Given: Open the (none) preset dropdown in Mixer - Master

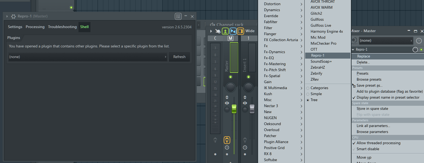Looking at the screenshot, I should point(386,41).
